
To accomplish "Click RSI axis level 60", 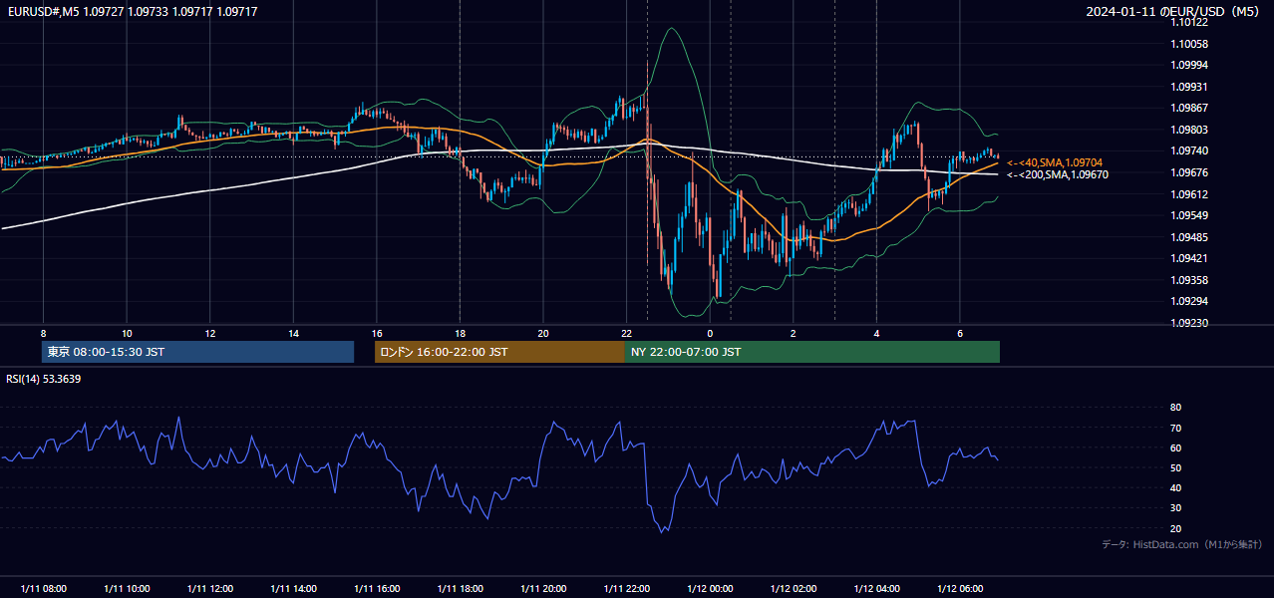I will click(x=1175, y=448).
